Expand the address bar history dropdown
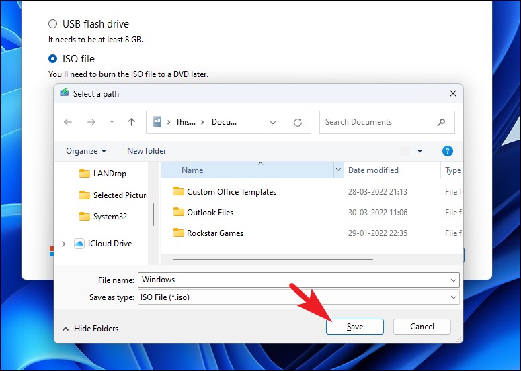This screenshot has width=521, height=371. pos(273,123)
